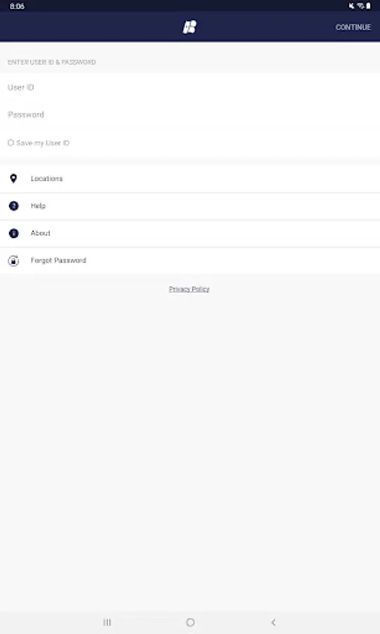Click the Forgot Password lock icon
Viewport: 380px width, 634px height.
13,261
